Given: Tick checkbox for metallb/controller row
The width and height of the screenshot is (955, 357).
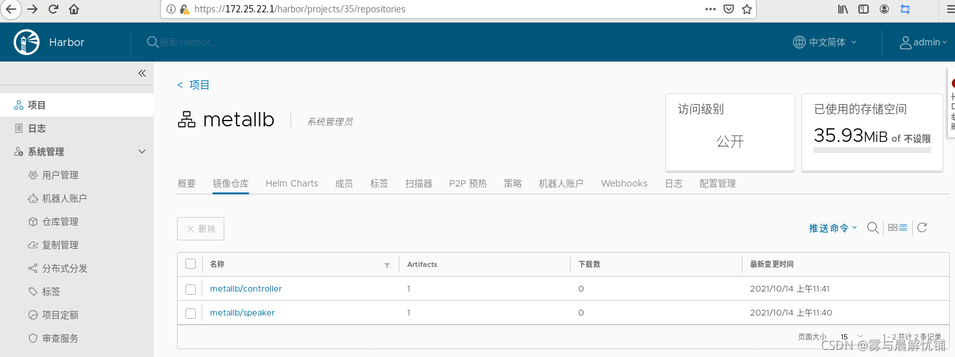Looking at the screenshot, I should pyautogui.click(x=191, y=289).
